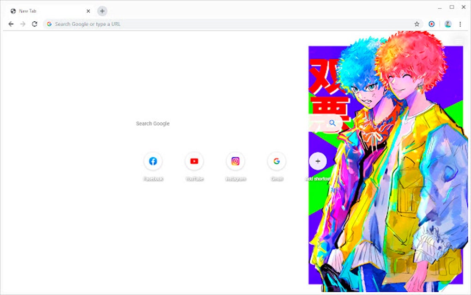Minimize the Chrome window
This screenshot has height=295, width=471.
pos(440,7)
